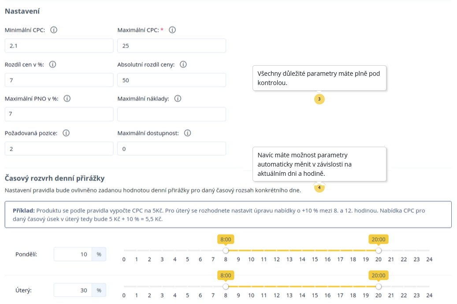Image resolution: width=457 pixels, height=304 pixels.
Task: Grab Pondělí slider end handle at 20:00
Action: (x=379, y=250)
